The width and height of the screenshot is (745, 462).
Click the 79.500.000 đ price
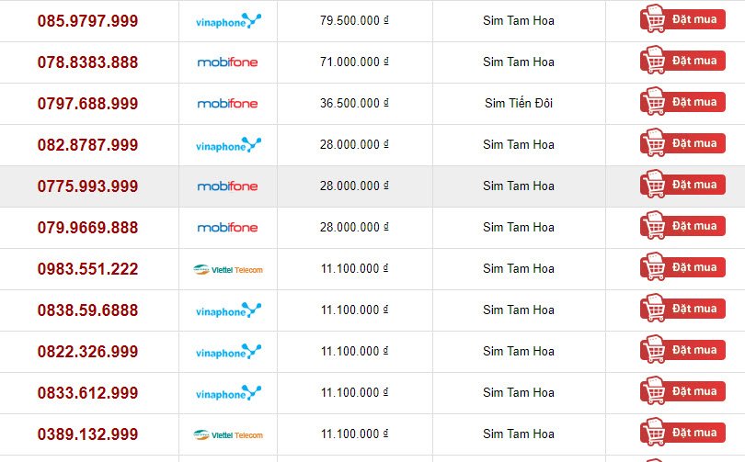pyautogui.click(x=354, y=20)
